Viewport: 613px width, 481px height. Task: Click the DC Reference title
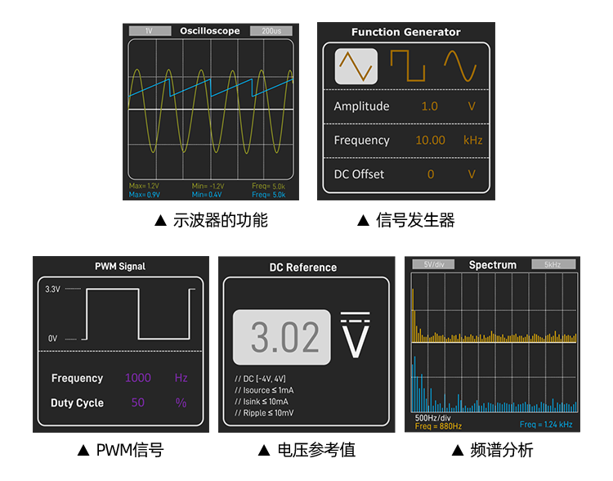[303, 267]
